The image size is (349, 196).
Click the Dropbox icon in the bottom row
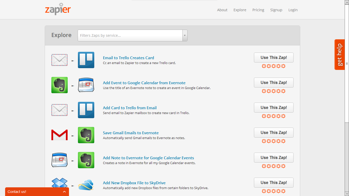click(60, 184)
